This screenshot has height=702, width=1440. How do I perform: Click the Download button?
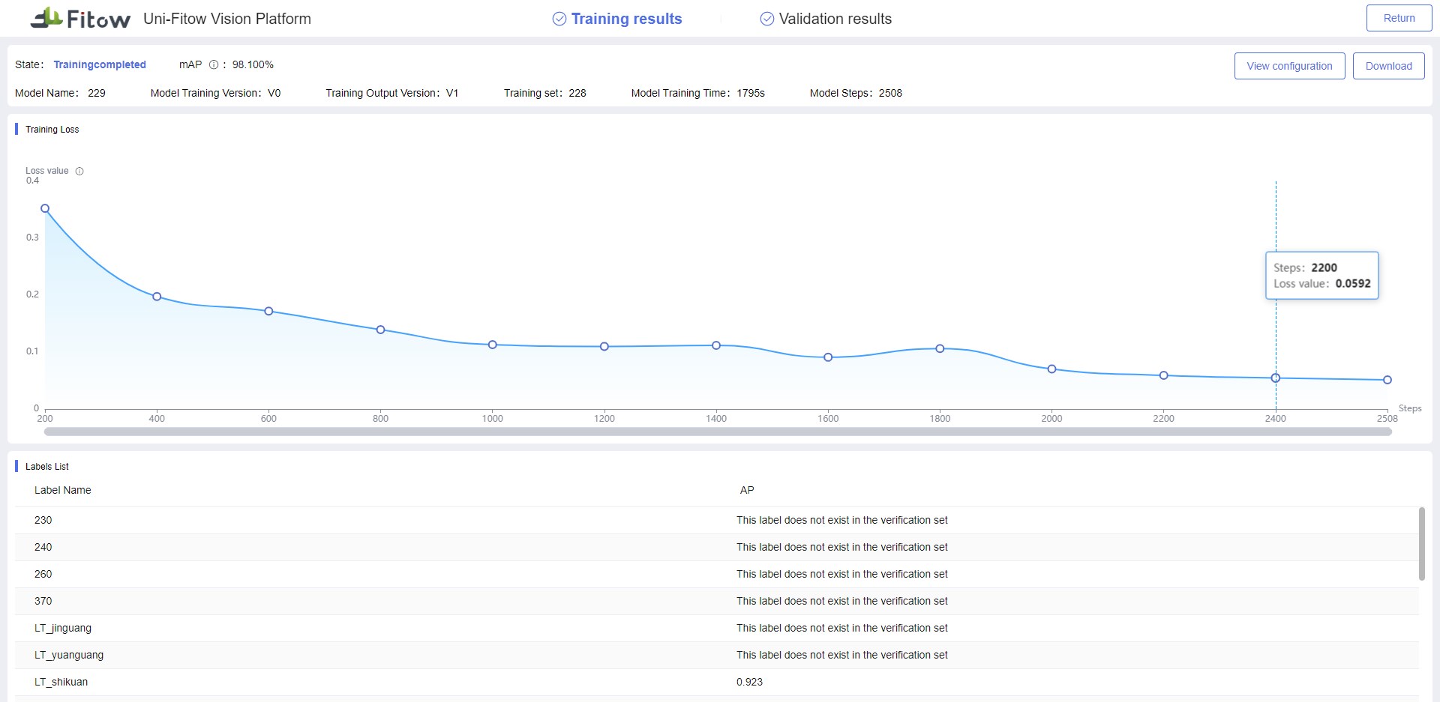tap(1388, 66)
